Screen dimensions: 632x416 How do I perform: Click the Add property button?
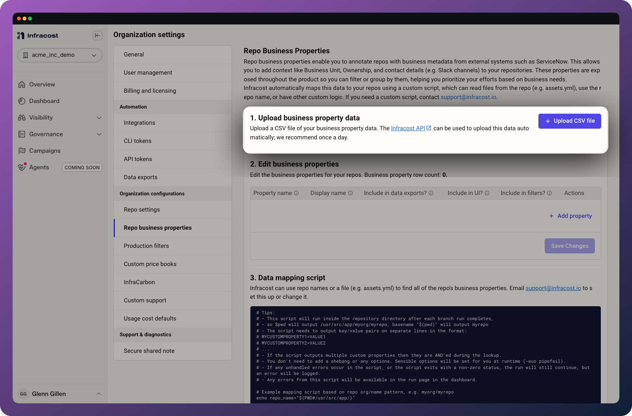tap(570, 216)
